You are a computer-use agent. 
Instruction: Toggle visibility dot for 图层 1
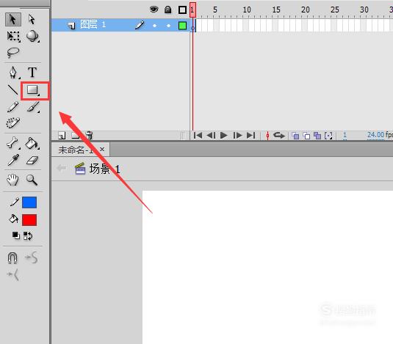point(155,26)
